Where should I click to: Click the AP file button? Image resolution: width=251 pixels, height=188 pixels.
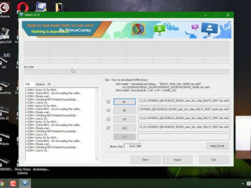(x=124, y=110)
